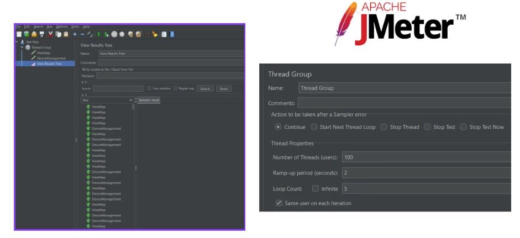This screenshot has width=520, height=238.
Task: Click the View Results Tree Comments field
Action: click(x=171, y=62)
